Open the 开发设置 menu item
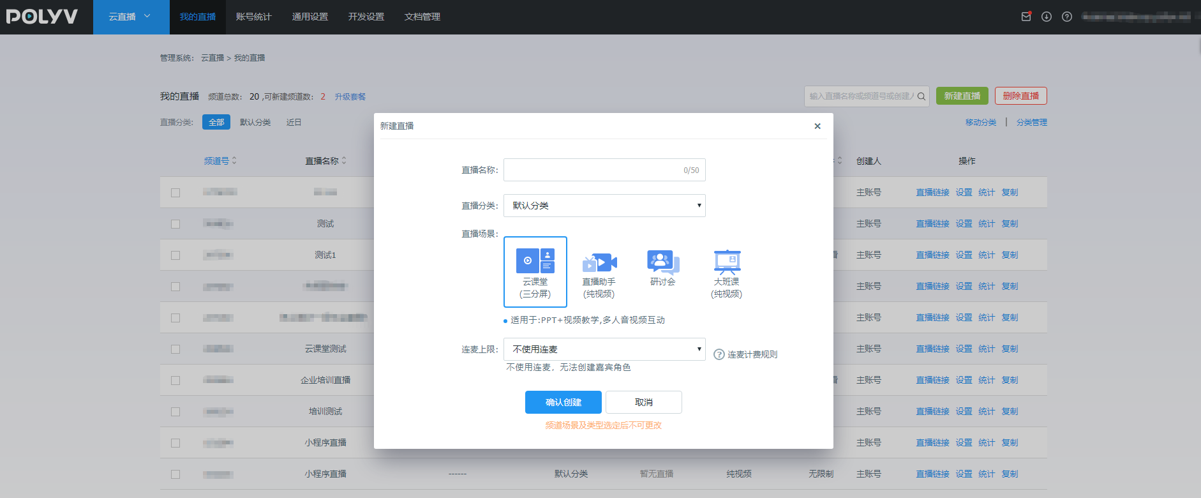Screen dimensions: 1201x498 366,17
